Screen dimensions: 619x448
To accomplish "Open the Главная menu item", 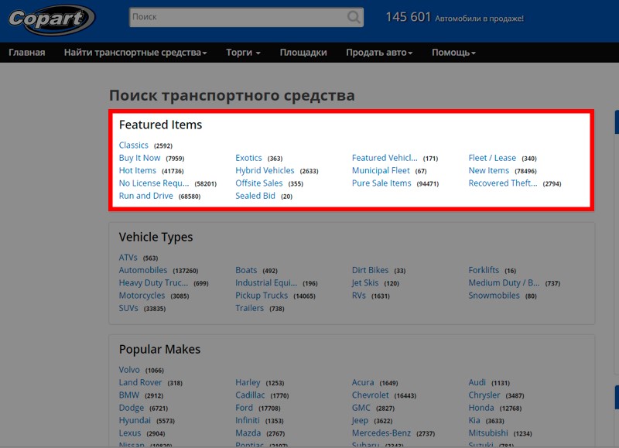I will click(27, 53).
